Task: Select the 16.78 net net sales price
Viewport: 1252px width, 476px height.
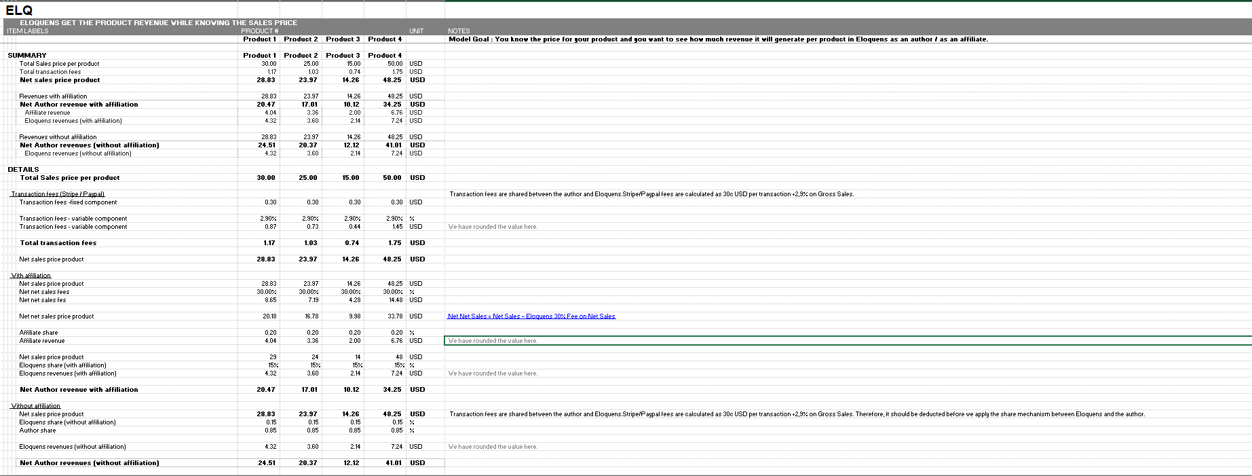Action: click(x=311, y=316)
